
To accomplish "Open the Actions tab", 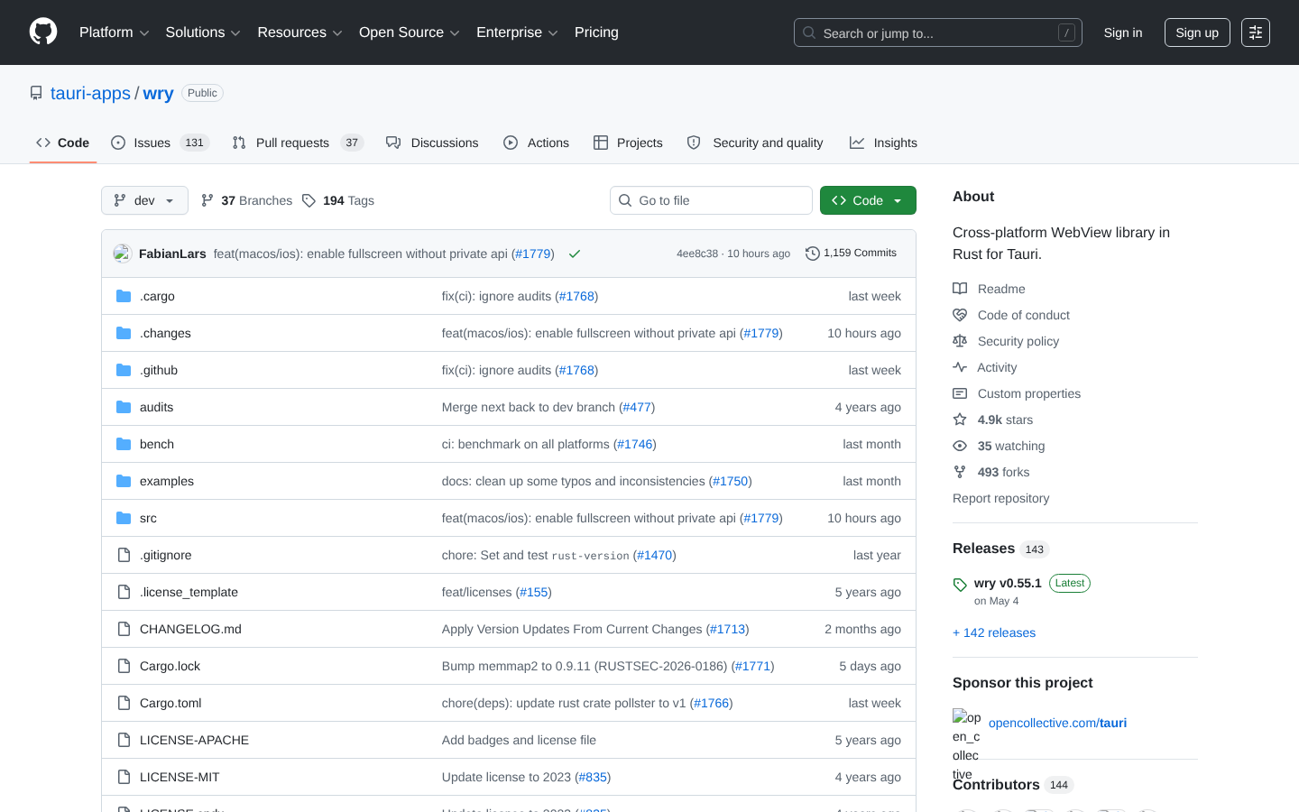I will point(536,143).
